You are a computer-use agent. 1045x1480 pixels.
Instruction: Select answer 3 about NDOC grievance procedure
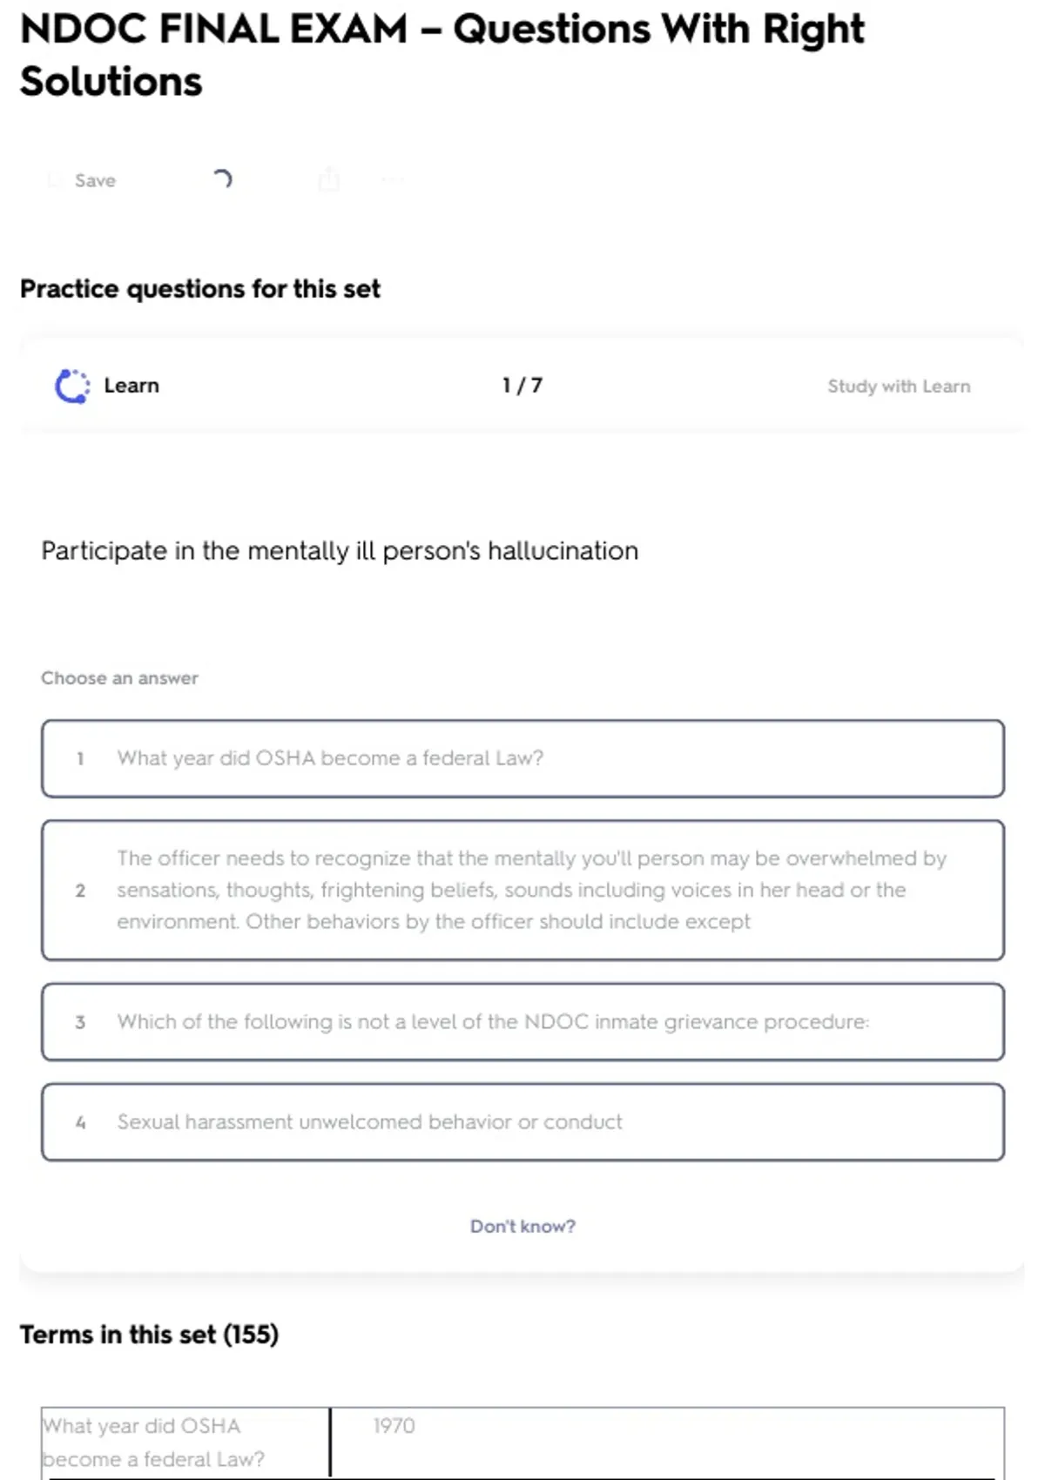[522, 1022]
